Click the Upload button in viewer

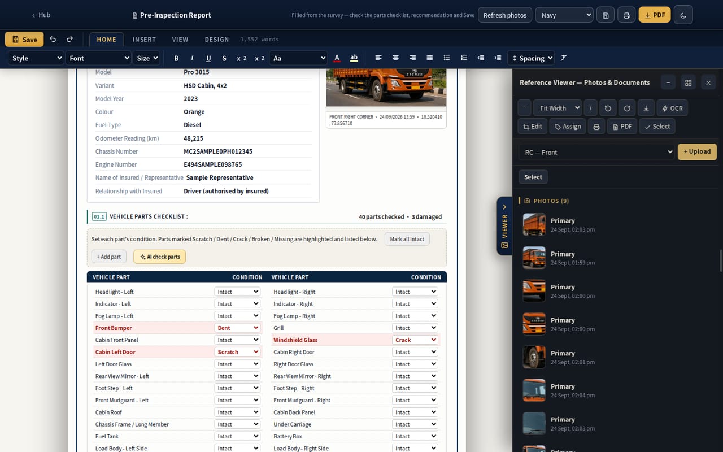point(697,151)
